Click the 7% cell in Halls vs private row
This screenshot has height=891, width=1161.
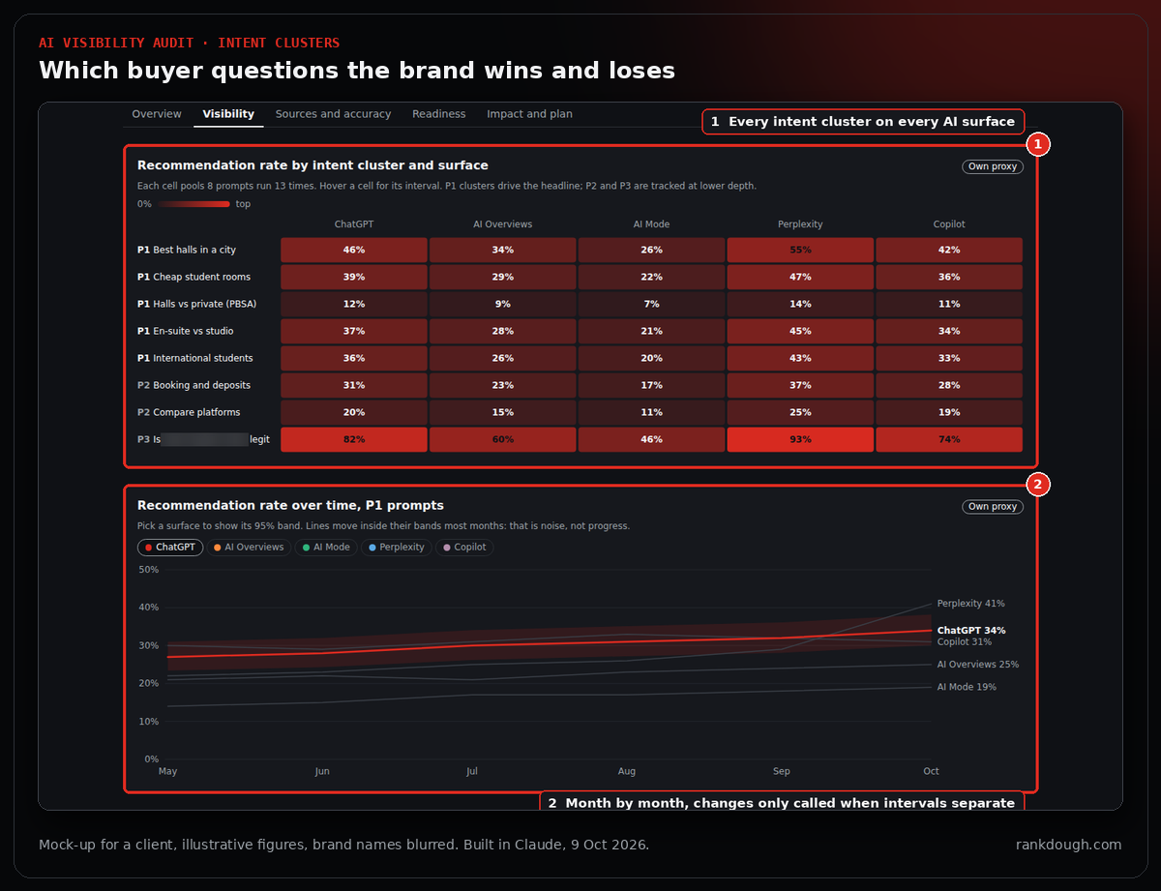tap(651, 304)
